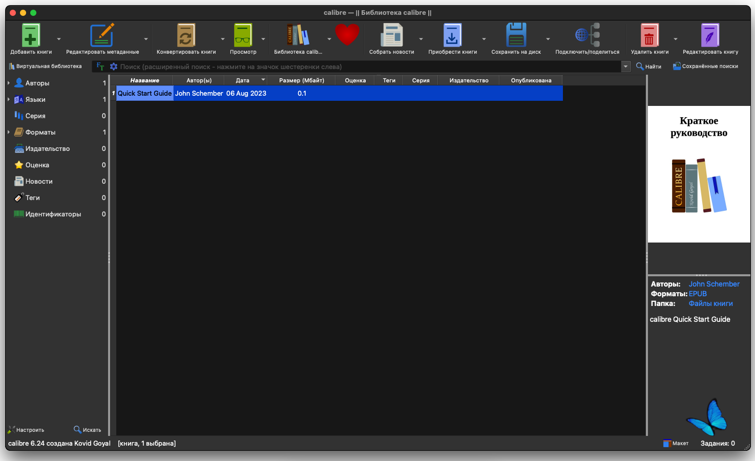Select Серия in the tag browser

(x=35, y=116)
